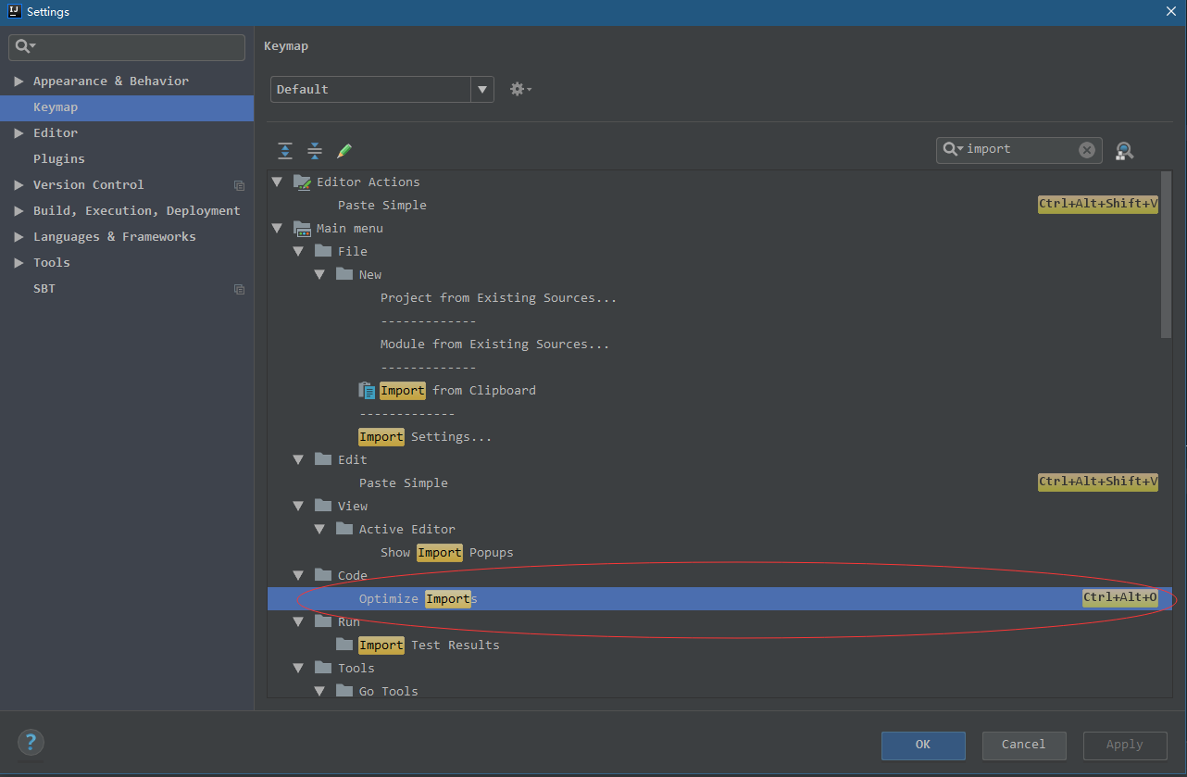Click the Collapse All toolbar icon

tap(315, 150)
